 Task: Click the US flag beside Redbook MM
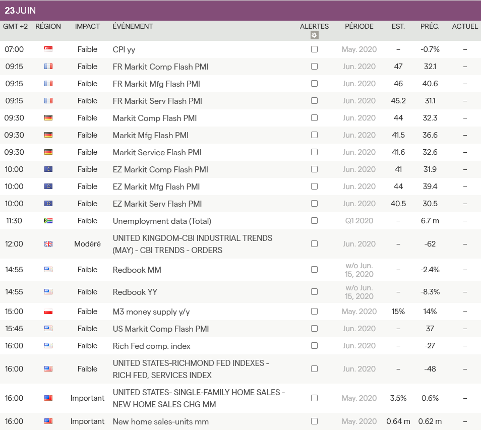[x=48, y=270]
